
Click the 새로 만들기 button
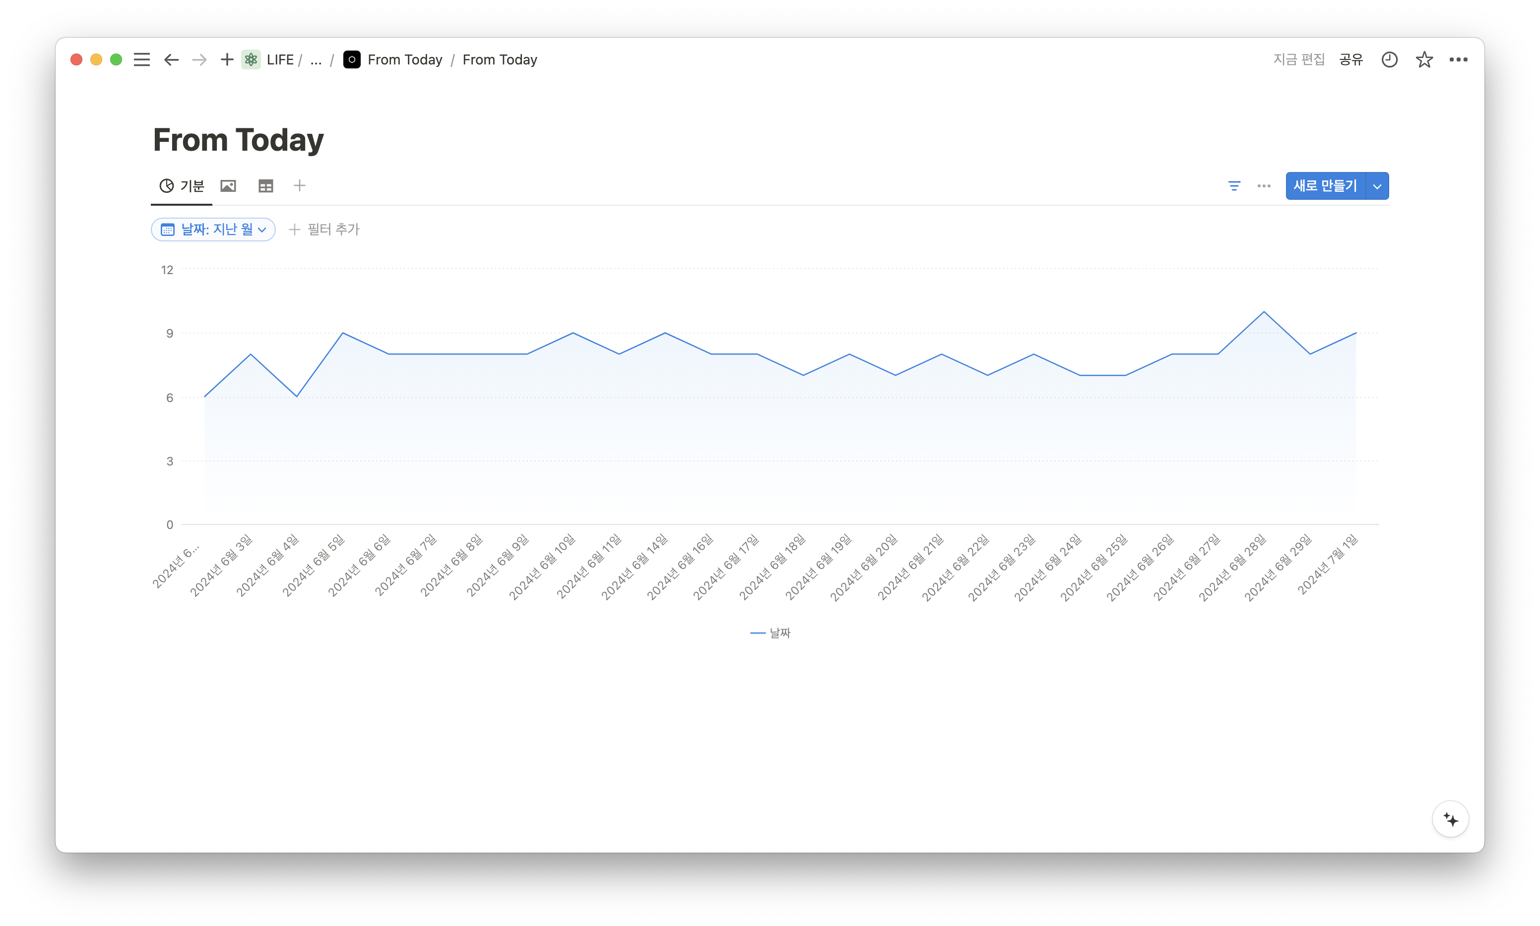coord(1325,186)
